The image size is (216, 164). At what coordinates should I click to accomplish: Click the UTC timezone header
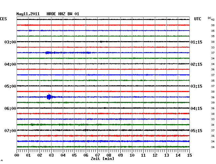tap(197, 19)
